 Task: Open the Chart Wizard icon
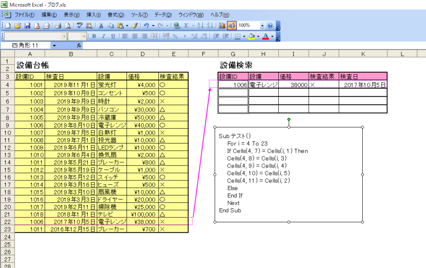[222, 26]
